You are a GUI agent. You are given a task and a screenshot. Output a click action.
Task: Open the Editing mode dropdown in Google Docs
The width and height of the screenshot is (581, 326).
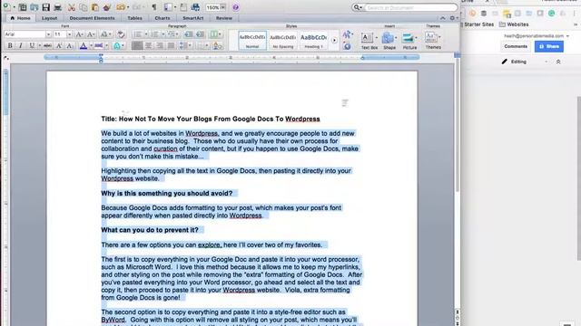pos(526,62)
